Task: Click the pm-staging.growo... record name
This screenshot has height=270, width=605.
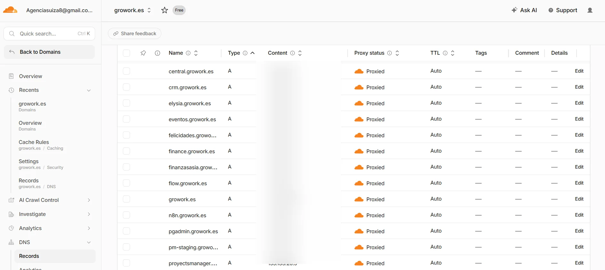Action: [x=193, y=247]
